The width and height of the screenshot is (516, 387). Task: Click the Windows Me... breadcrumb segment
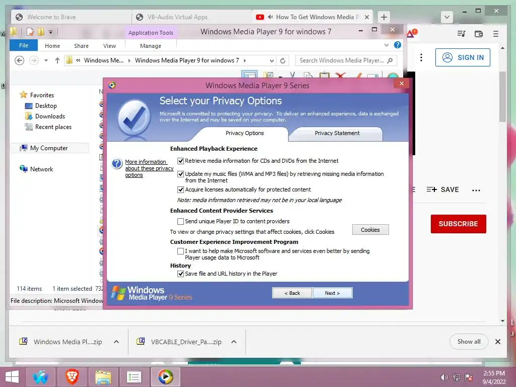[x=104, y=60]
